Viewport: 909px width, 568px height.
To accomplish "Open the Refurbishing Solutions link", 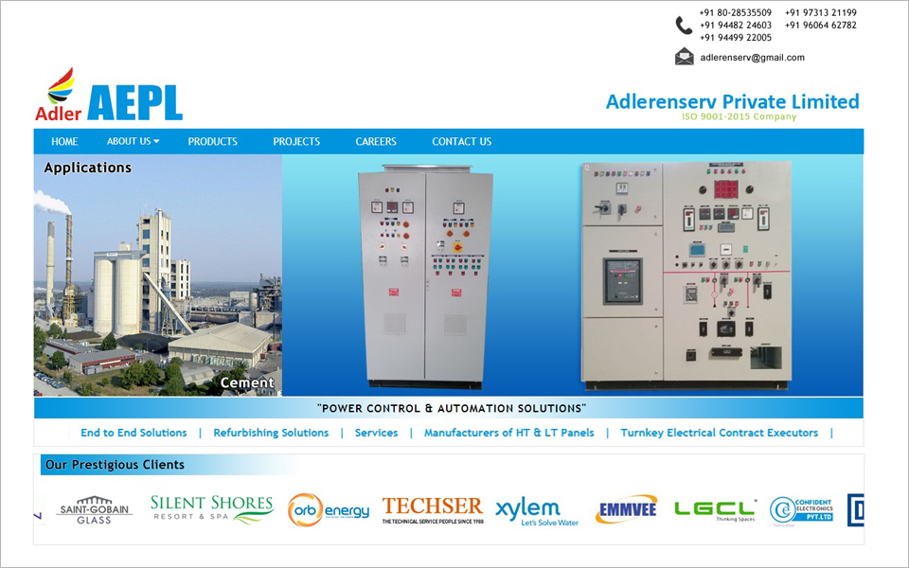I will pyautogui.click(x=271, y=433).
